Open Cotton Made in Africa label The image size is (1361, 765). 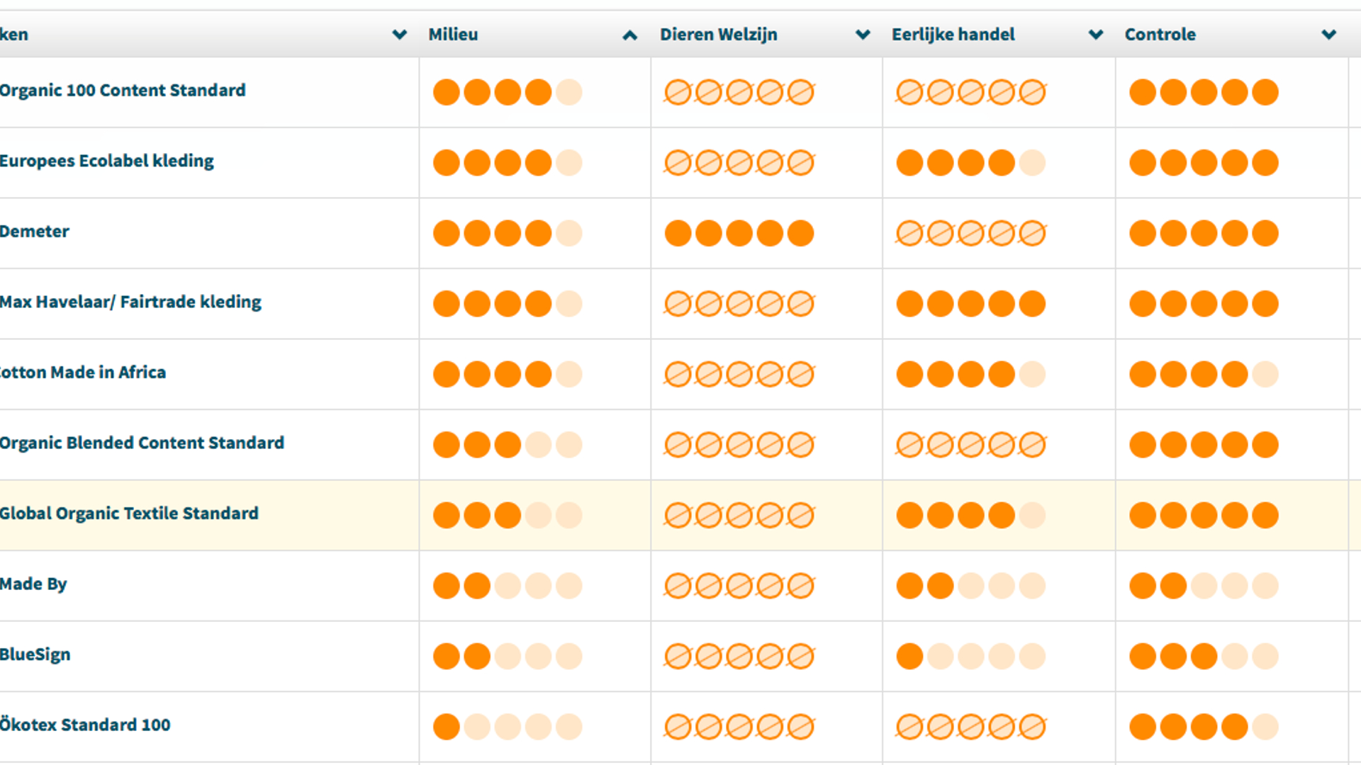click(x=83, y=373)
